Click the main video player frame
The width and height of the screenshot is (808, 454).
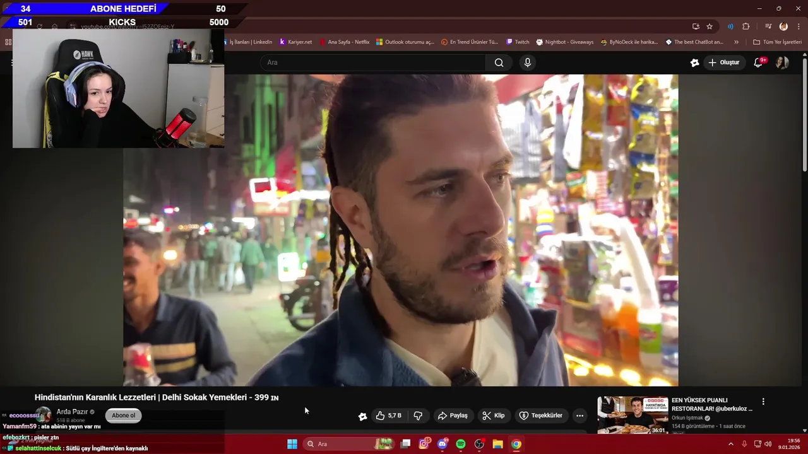[401, 230]
